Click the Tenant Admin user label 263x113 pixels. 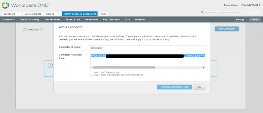[x=231, y=5]
